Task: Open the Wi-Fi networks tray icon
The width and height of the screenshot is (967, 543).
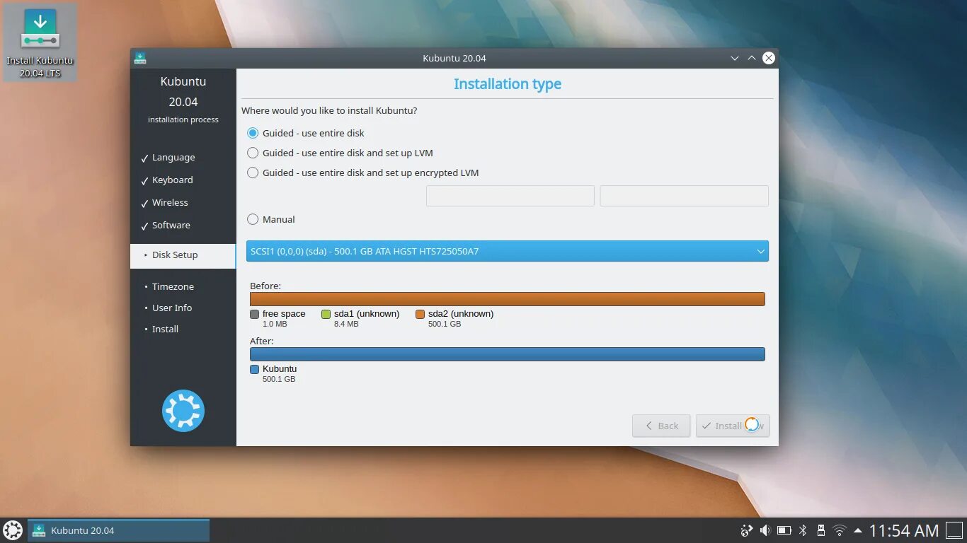Action: tap(840, 530)
